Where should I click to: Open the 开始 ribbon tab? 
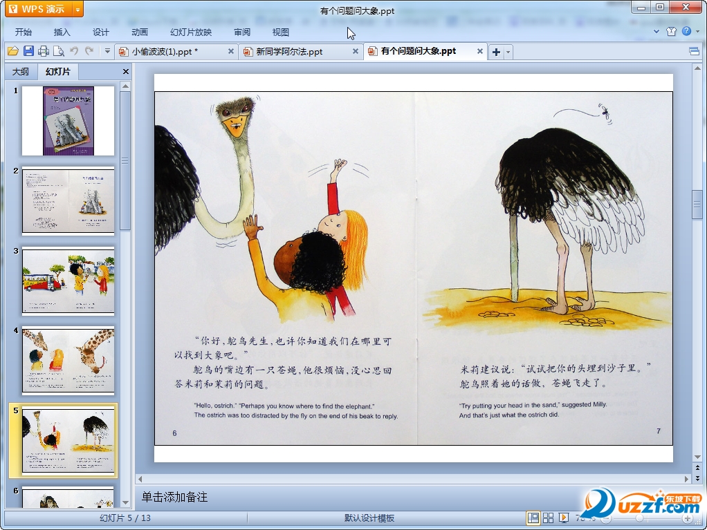pyautogui.click(x=24, y=32)
